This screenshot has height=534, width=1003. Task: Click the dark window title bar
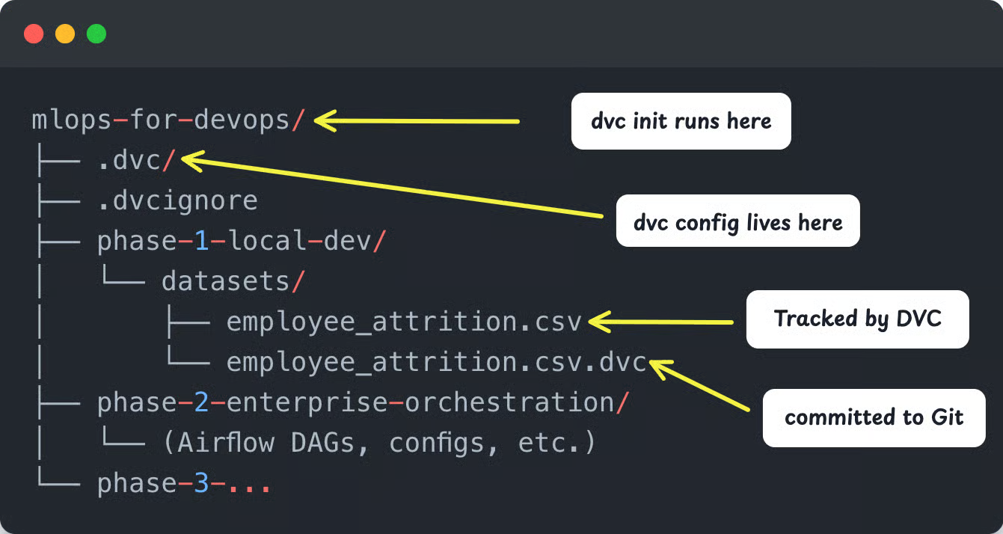501,33
